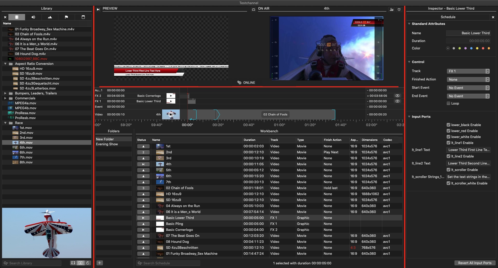498x268 pixels.
Task: Click play status button for Basic Lower Third
Action: click(x=143, y=218)
